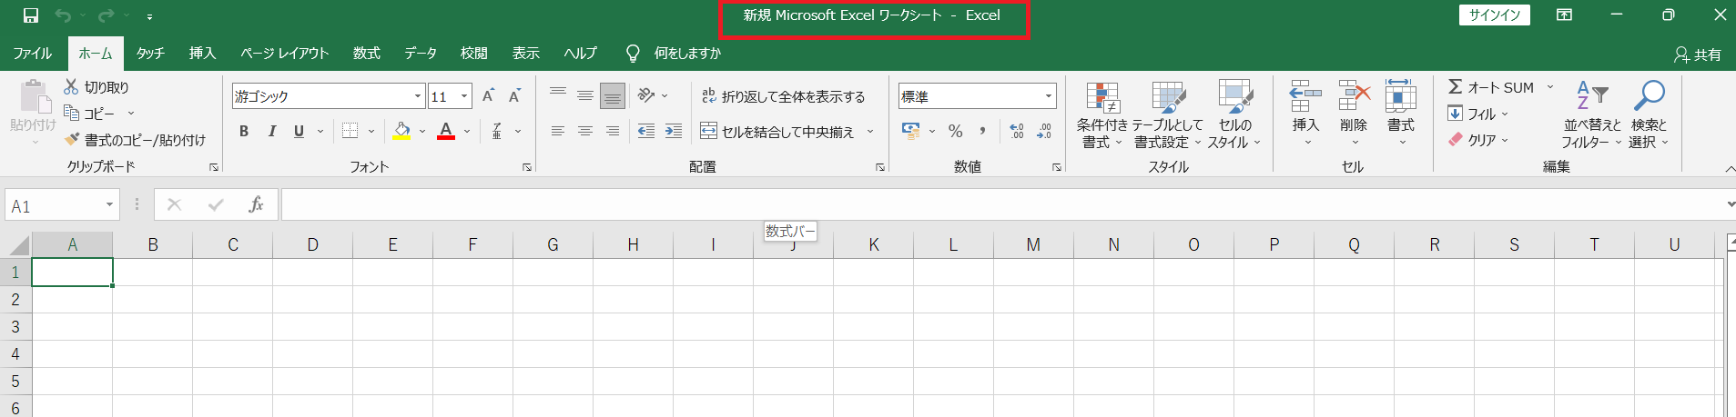Image resolution: width=1736 pixels, height=417 pixels.
Task: Toggle center horizontal alignment
Action: coord(585,132)
